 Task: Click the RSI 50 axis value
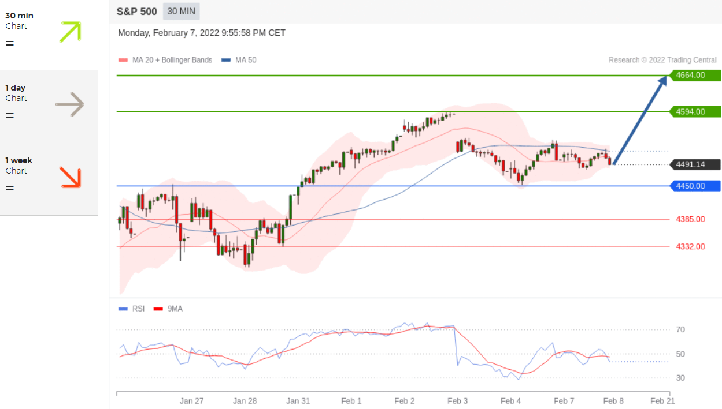(x=681, y=354)
